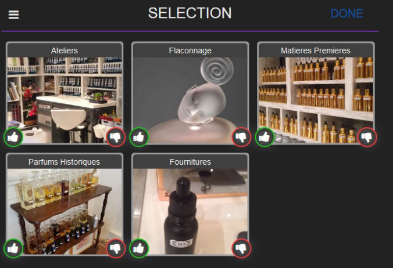Thumbs up Matieres Premieres

click(x=265, y=137)
